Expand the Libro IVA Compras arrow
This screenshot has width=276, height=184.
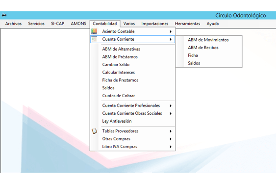[x=171, y=147]
